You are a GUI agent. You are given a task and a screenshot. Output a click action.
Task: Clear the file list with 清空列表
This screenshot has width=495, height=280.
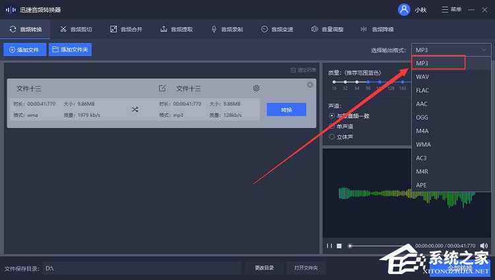coord(303,70)
